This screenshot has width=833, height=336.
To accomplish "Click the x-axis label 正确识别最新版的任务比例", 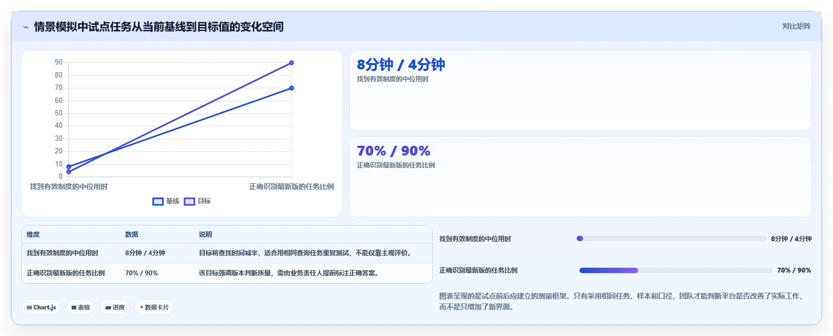I will tap(292, 186).
